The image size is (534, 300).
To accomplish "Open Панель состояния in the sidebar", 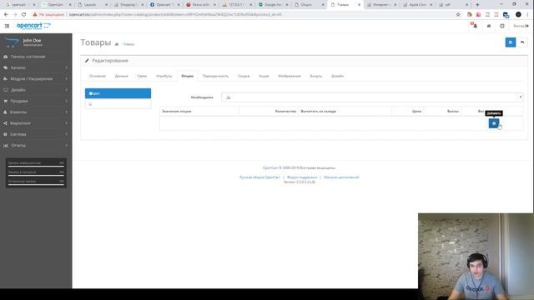I will click(x=36, y=57).
